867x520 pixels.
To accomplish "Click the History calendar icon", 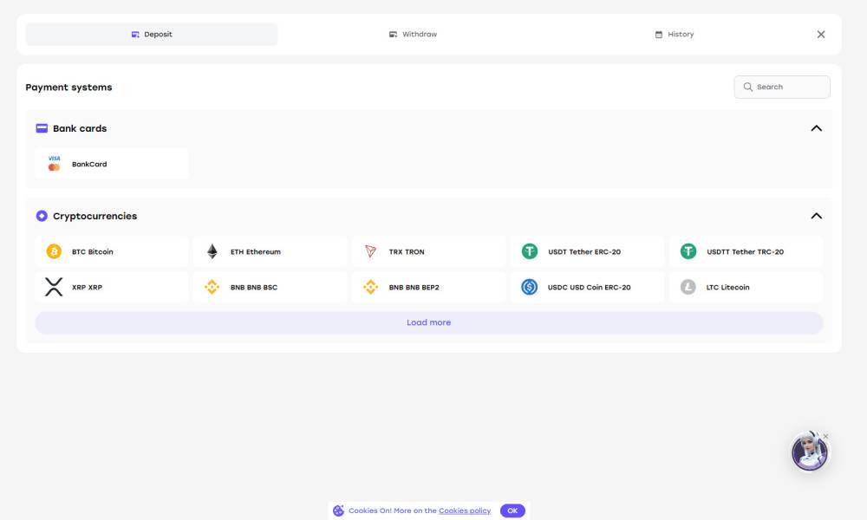I will [659, 35].
